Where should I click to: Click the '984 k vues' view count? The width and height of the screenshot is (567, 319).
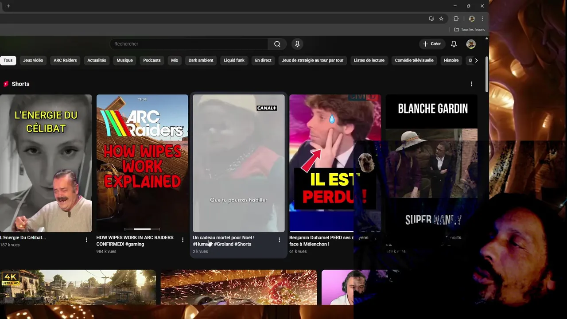[106, 251]
